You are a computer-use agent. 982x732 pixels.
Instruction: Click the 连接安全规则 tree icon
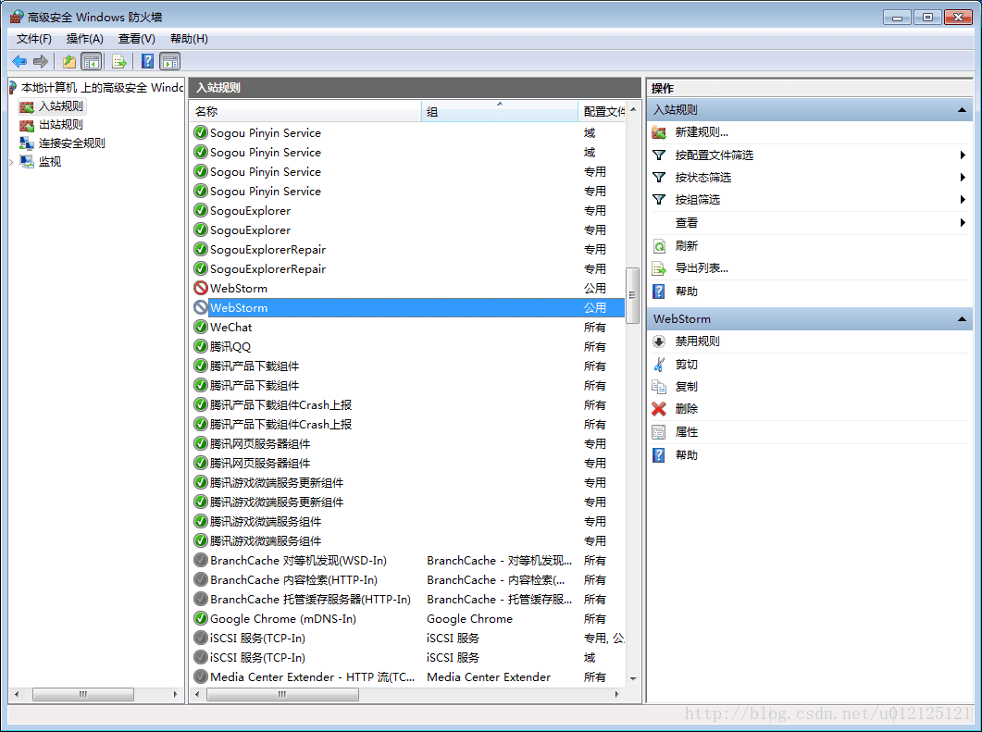(x=26, y=143)
